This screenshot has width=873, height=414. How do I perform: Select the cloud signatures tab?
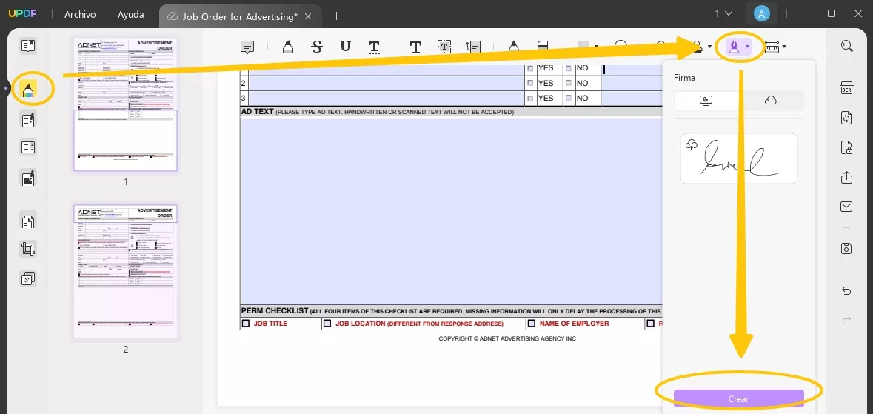pyautogui.click(x=771, y=100)
